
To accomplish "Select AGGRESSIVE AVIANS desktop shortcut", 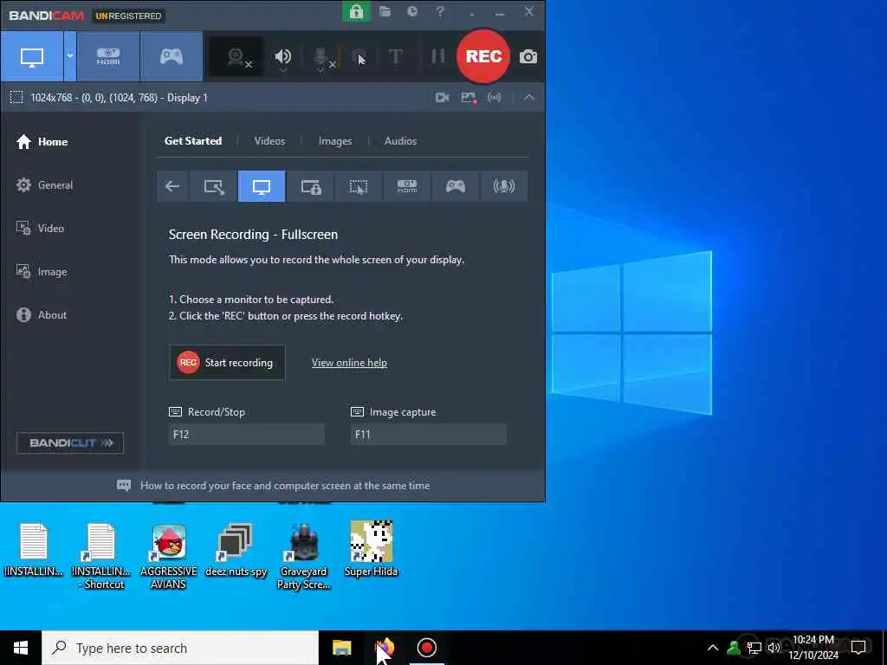I will click(x=169, y=557).
